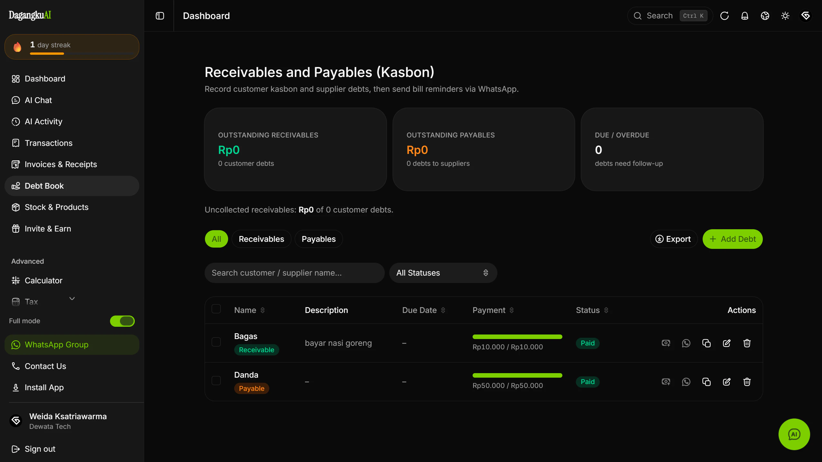Record payment for Bagas debt
Screen dimensions: 822x462
click(666, 343)
